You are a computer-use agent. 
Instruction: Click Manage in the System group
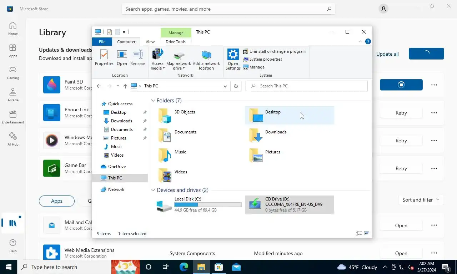pyautogui.click(x=254, y=67)
